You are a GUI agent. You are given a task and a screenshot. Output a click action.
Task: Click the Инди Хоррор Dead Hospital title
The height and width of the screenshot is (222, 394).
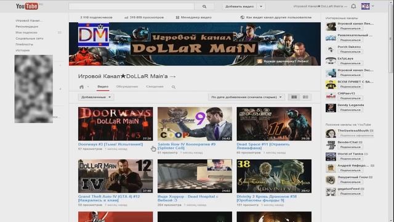pyautogui.click(x=188, y=199)
